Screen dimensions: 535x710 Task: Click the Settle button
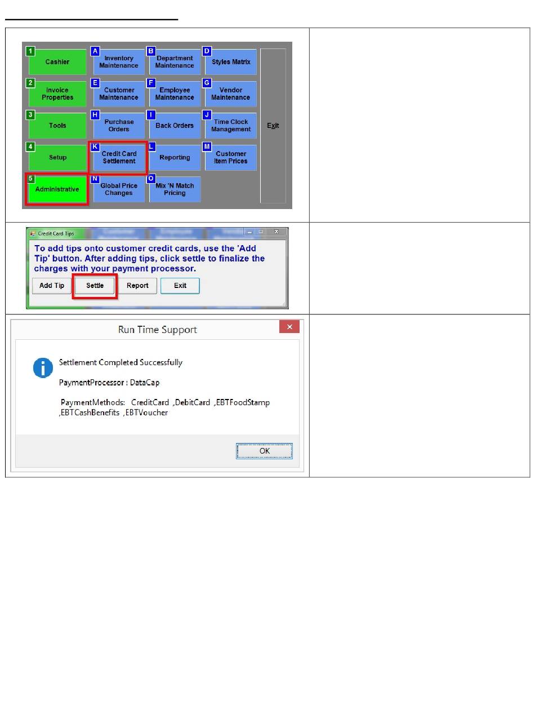(95, 286)
